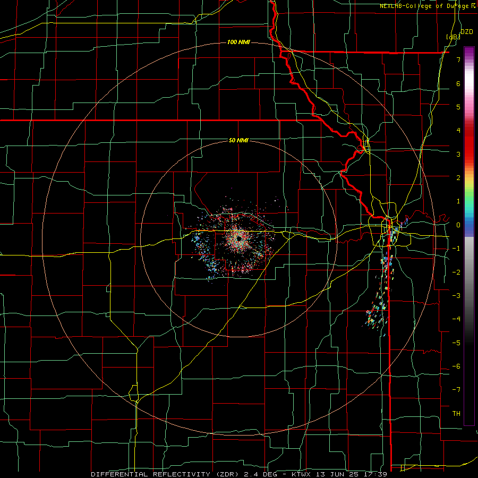Click the -7 value on color scale
Viewport: 478px width, 478px height.
pos(456,390)
